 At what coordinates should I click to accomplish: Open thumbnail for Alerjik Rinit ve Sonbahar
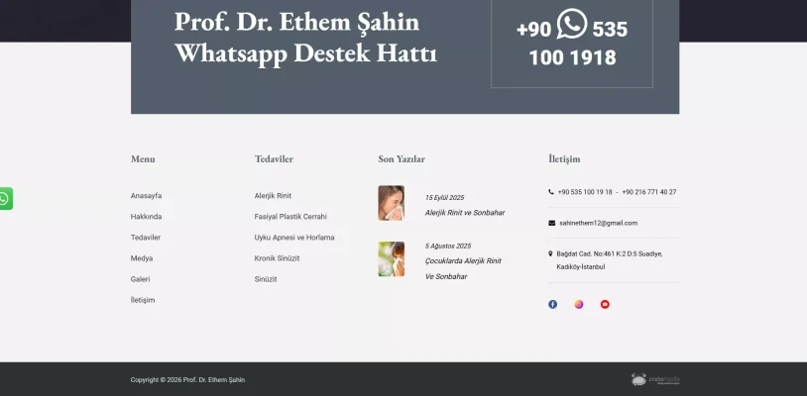391,203
